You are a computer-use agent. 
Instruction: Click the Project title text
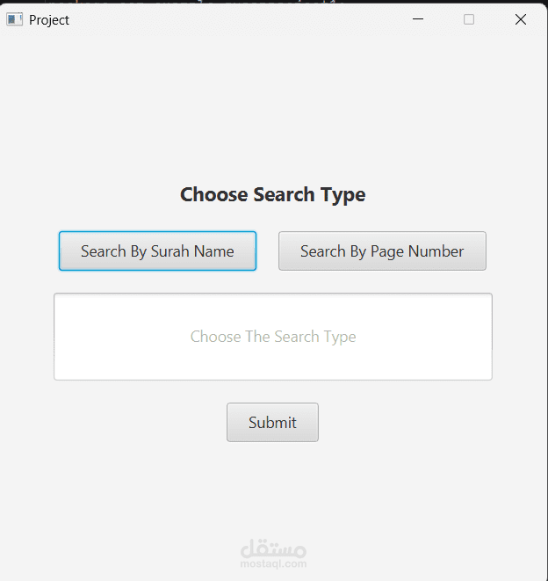point(49,19)
